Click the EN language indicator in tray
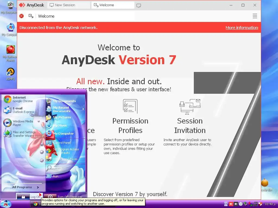 [226, 204]
